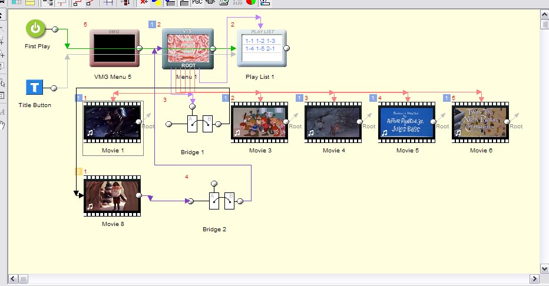Click the blue VTS badge above Menu 1
Image resolution: width=549 pixels, height=286 pixels.
coord(152,25)
